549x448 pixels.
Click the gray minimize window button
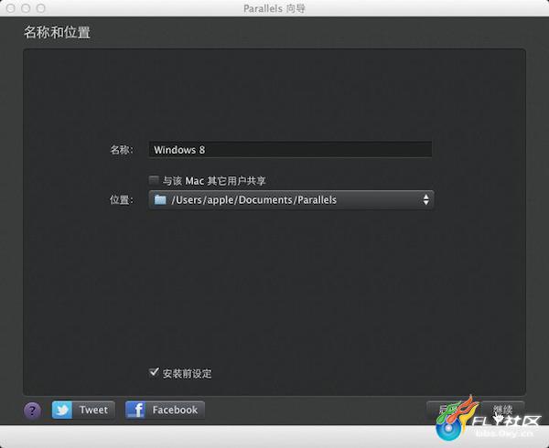(x=26, y=8)
